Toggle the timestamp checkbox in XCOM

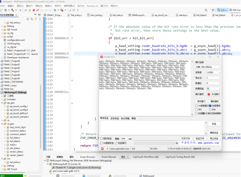197,113
